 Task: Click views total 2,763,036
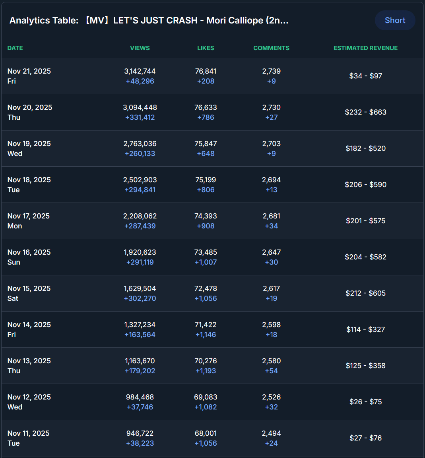click(x=140, y=144)
